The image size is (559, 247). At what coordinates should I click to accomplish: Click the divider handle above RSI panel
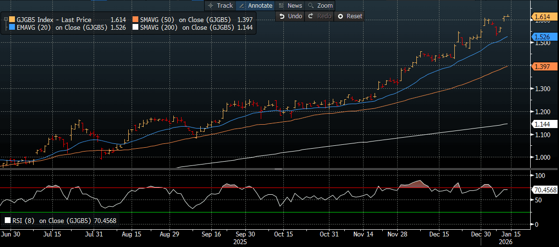(x=278, y=169)
